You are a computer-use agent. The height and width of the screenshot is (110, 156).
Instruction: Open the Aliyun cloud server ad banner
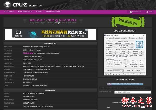pyautogui.click(x=50, y=33)
